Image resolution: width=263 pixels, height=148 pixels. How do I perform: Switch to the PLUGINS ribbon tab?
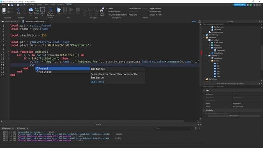[x=60, y=5]
